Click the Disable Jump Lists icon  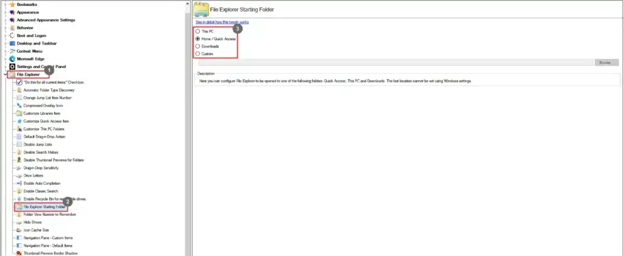19,145
